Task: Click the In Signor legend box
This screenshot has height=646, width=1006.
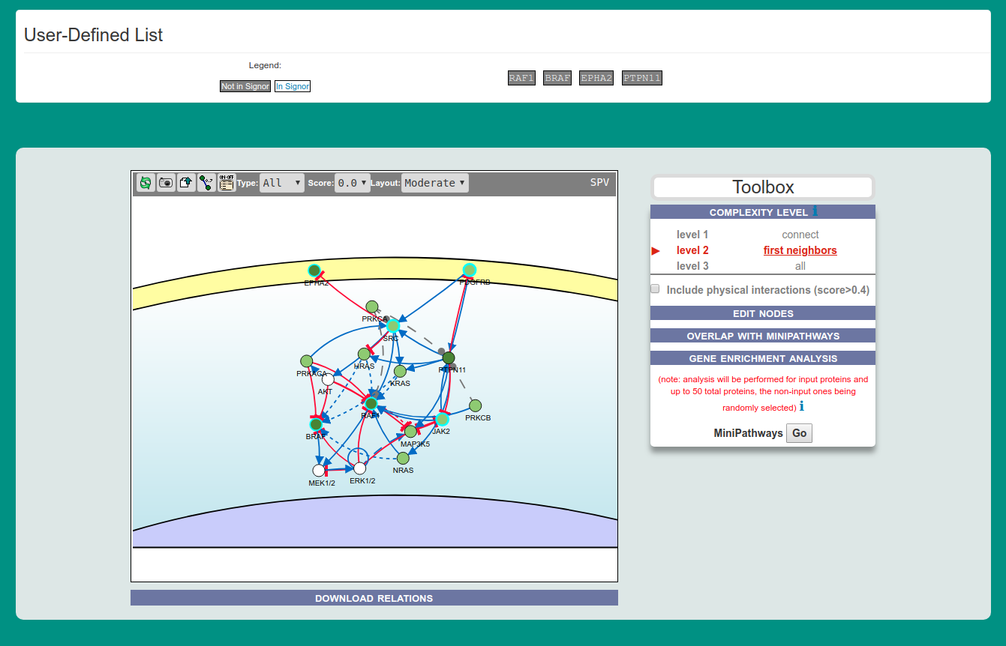Action: (293, 86)
